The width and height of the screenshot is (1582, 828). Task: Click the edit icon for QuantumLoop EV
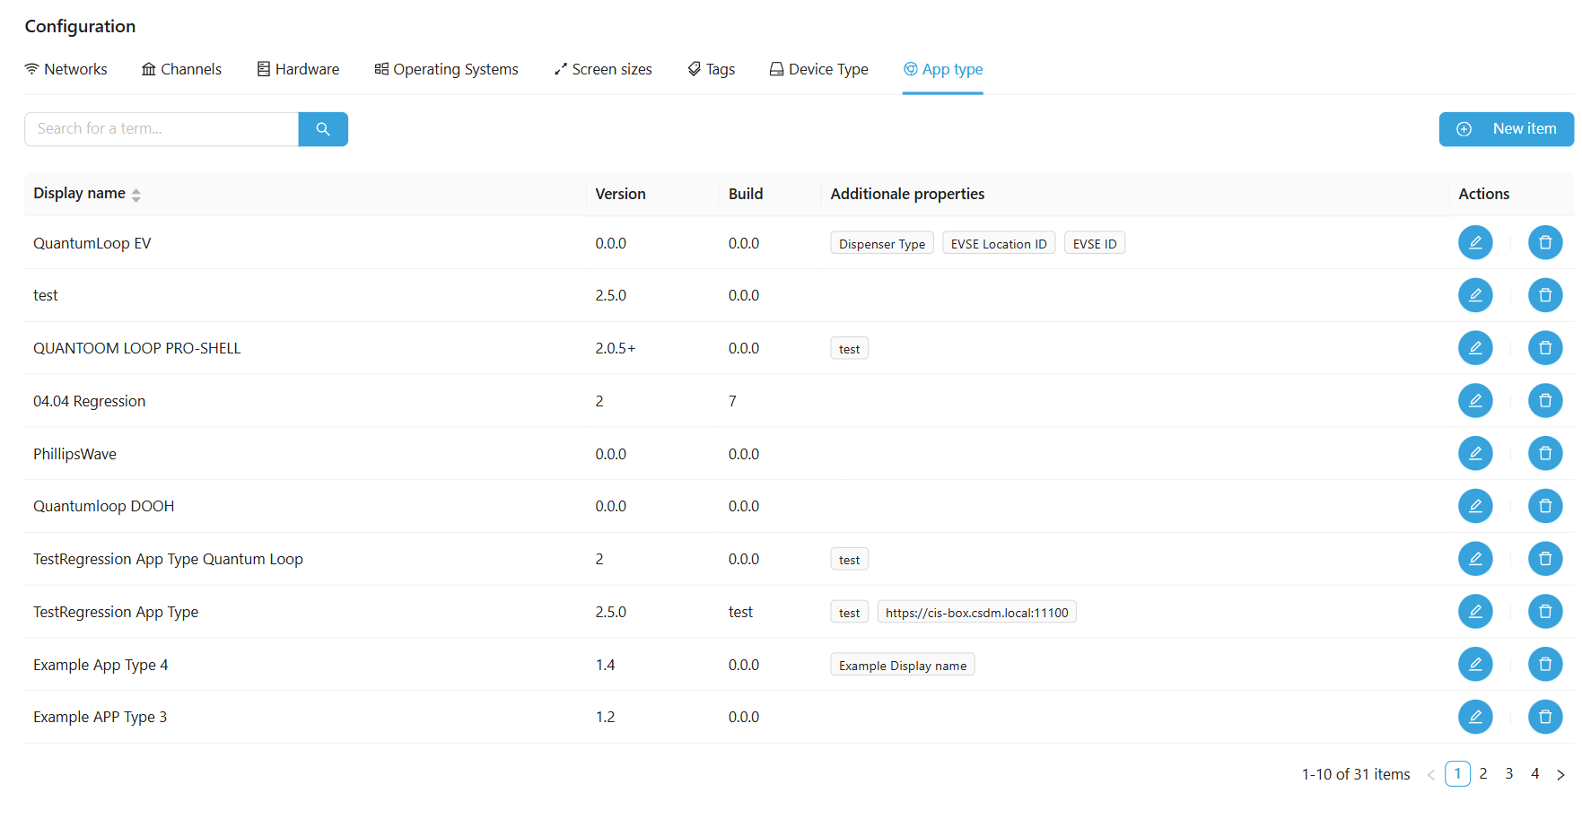coord(1474,242)
